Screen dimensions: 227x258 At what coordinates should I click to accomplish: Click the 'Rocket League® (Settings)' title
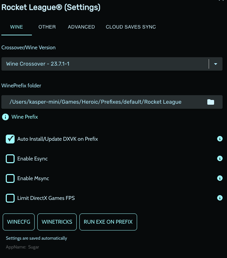[x=51, y=7]
